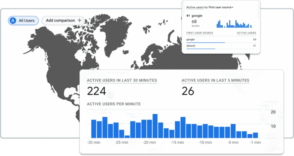Click the 224 active users count

click(x=96, y=91)
